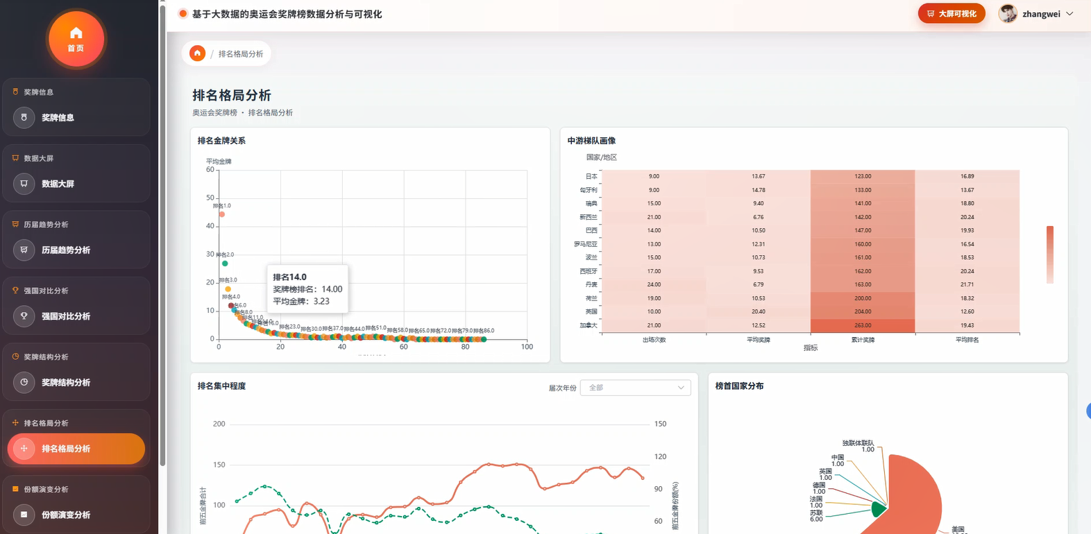Click the small 数据大屏 group header icon
The width and height of the screenshot is (1091, 534).
(15, 158)
